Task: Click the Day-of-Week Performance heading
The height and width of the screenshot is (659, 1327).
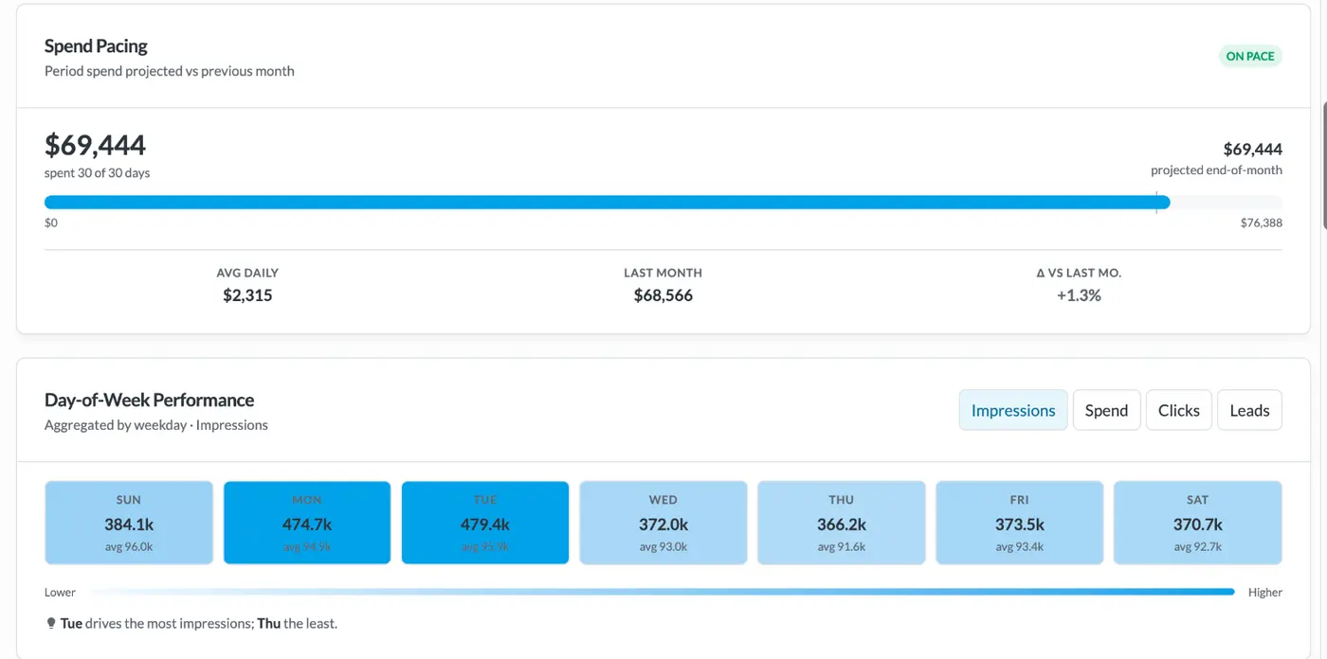Action: point(149,400)
